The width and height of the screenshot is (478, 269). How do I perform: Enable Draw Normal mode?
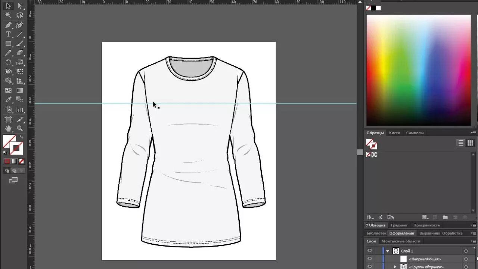[x=7, y=171]
